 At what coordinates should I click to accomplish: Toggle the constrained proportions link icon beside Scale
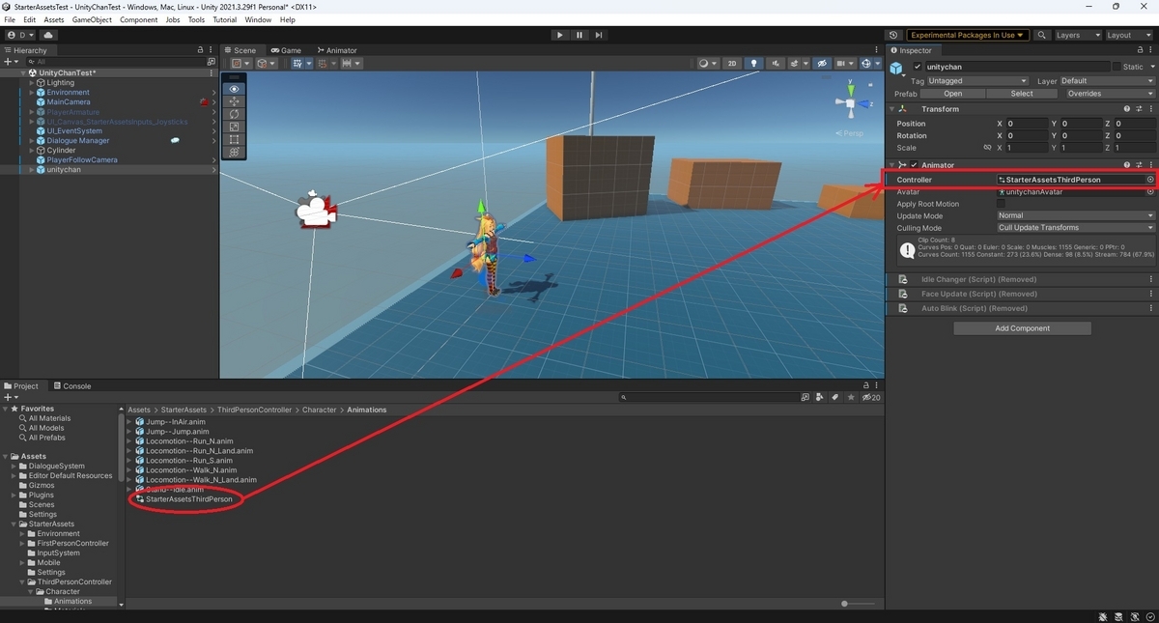point(987,148)
